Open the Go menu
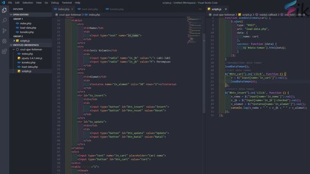Screen dimensions: 310x174 click(46, 3)
